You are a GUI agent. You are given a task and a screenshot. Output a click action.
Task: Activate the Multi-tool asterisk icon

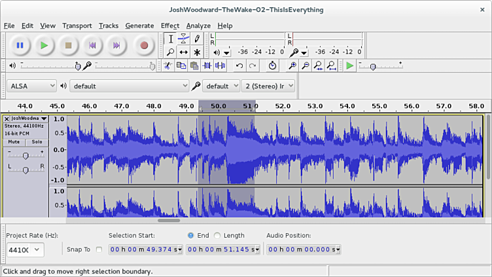pyautogui.click(x=197, y=52)
